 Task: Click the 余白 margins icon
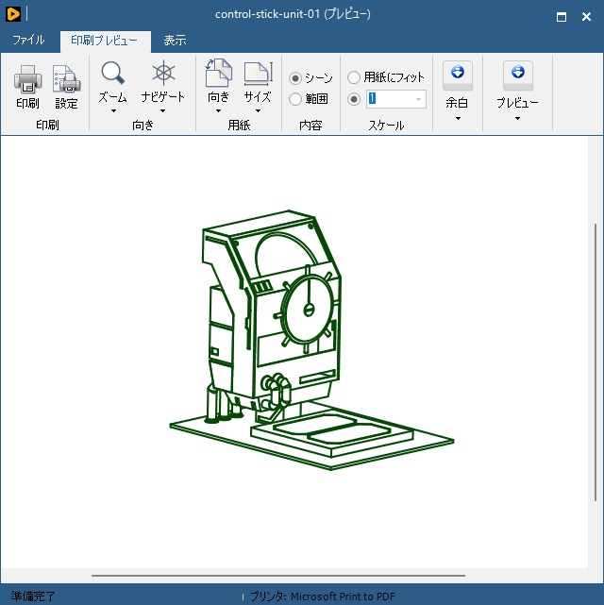click(x=457, y=75)
